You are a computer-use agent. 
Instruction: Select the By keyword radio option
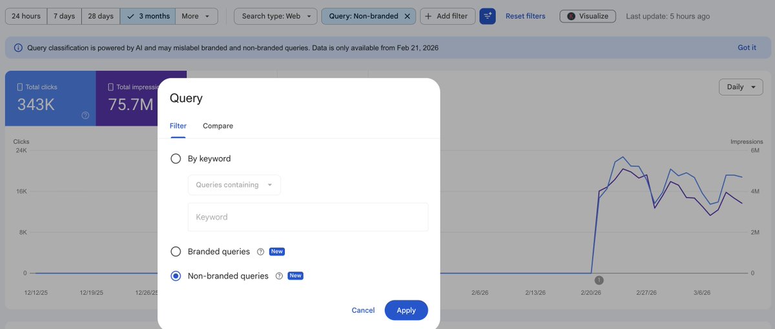[176, 158]
